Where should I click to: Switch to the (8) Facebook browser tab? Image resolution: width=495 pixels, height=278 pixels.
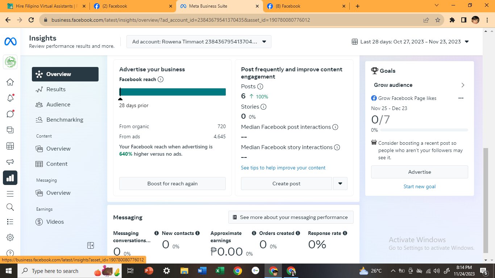point(305,6)
